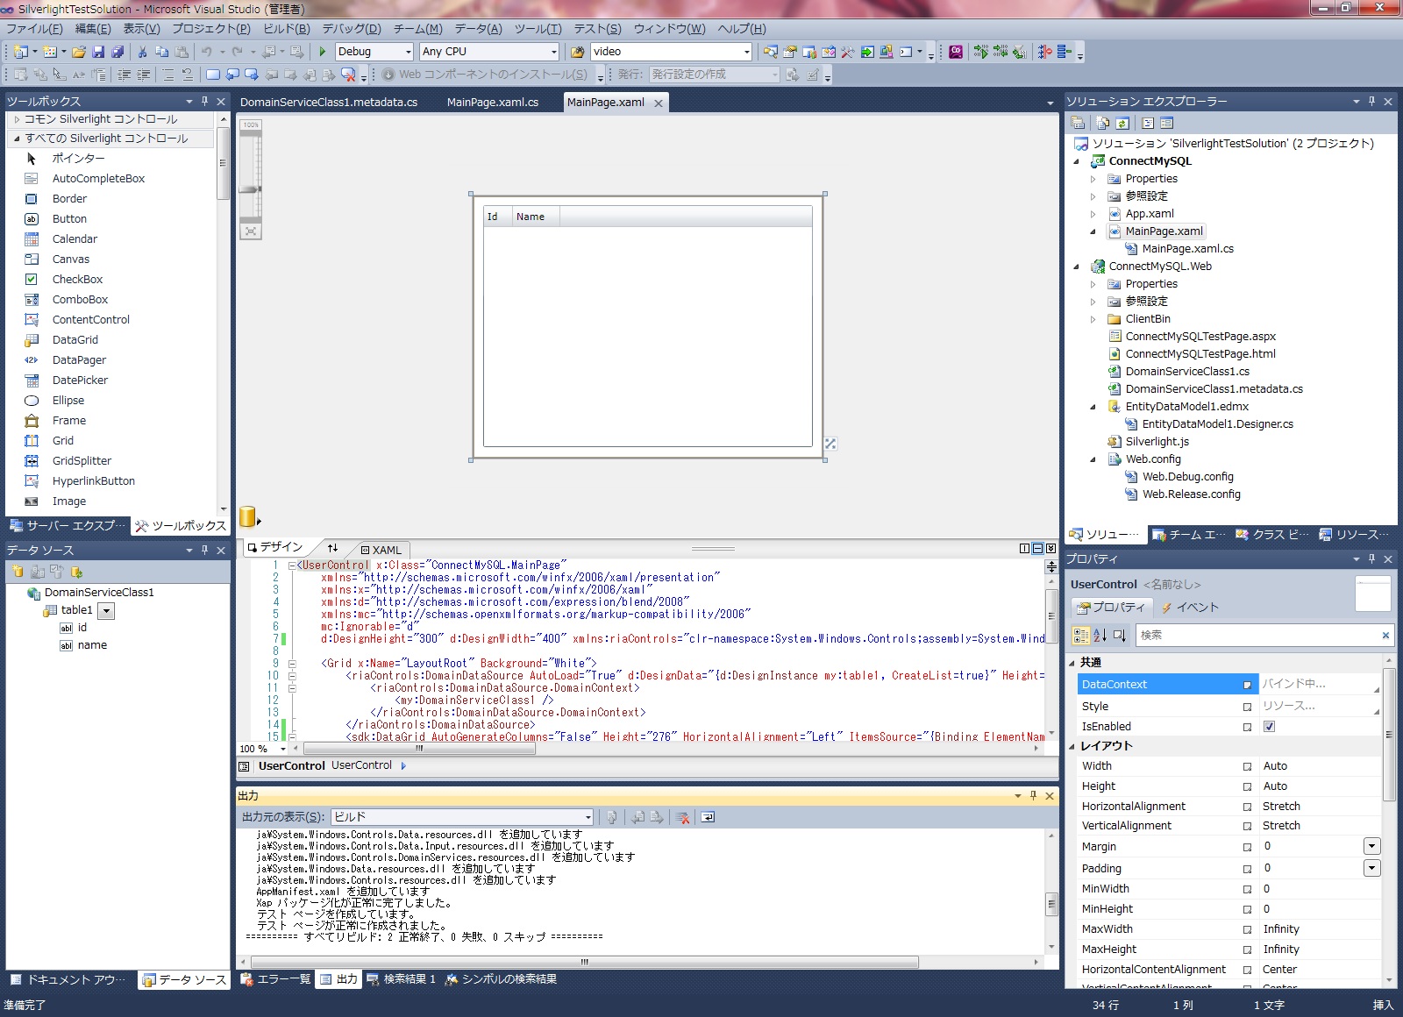Collapse the XAML pane with the chevron button

pyautogui.click(x=1050, y=548)
